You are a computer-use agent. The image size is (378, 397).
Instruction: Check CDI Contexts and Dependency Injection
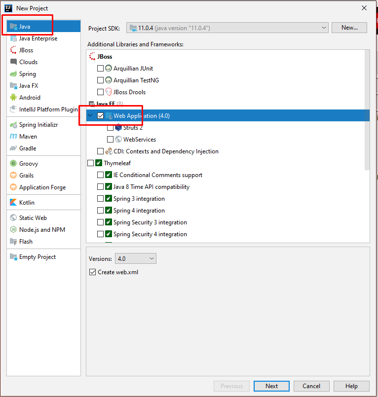tap(100, 151)
